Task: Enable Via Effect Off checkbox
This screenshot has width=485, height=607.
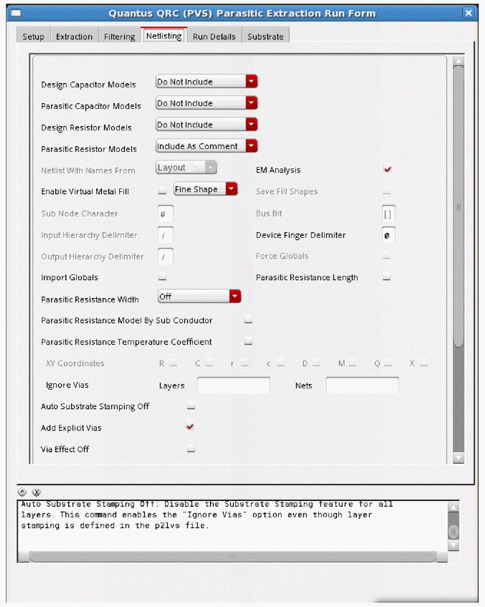Action: click(x=191, y=449)
